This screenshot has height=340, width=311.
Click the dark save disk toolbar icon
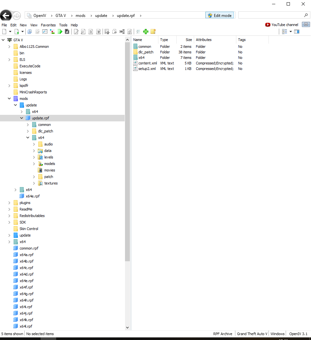(67, 32)
